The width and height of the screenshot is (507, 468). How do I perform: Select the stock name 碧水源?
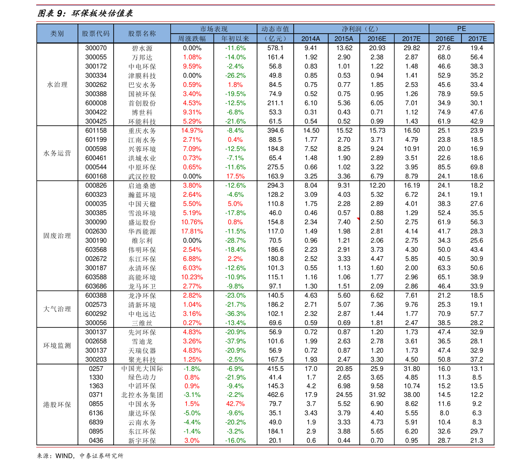click(142, 48)
